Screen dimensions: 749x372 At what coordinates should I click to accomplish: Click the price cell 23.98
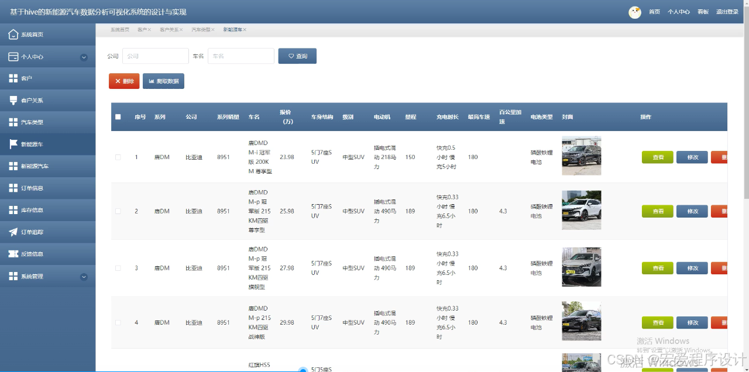287,157
